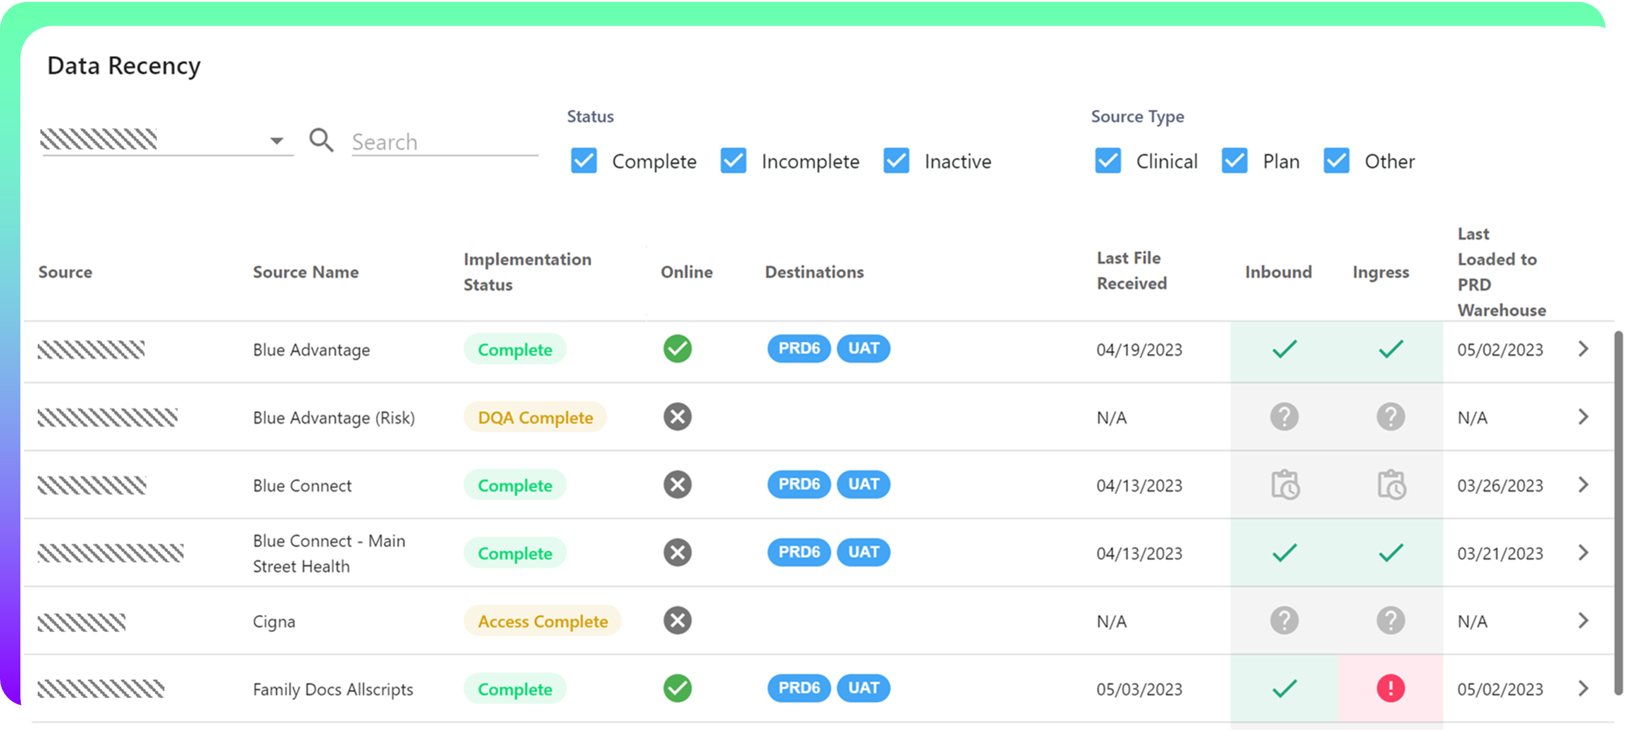Click the offline X icon for Blue Advantage (Risk)
Image resolution: width=1626 pixels, height=731 pixels.
(x=677, y=416)
